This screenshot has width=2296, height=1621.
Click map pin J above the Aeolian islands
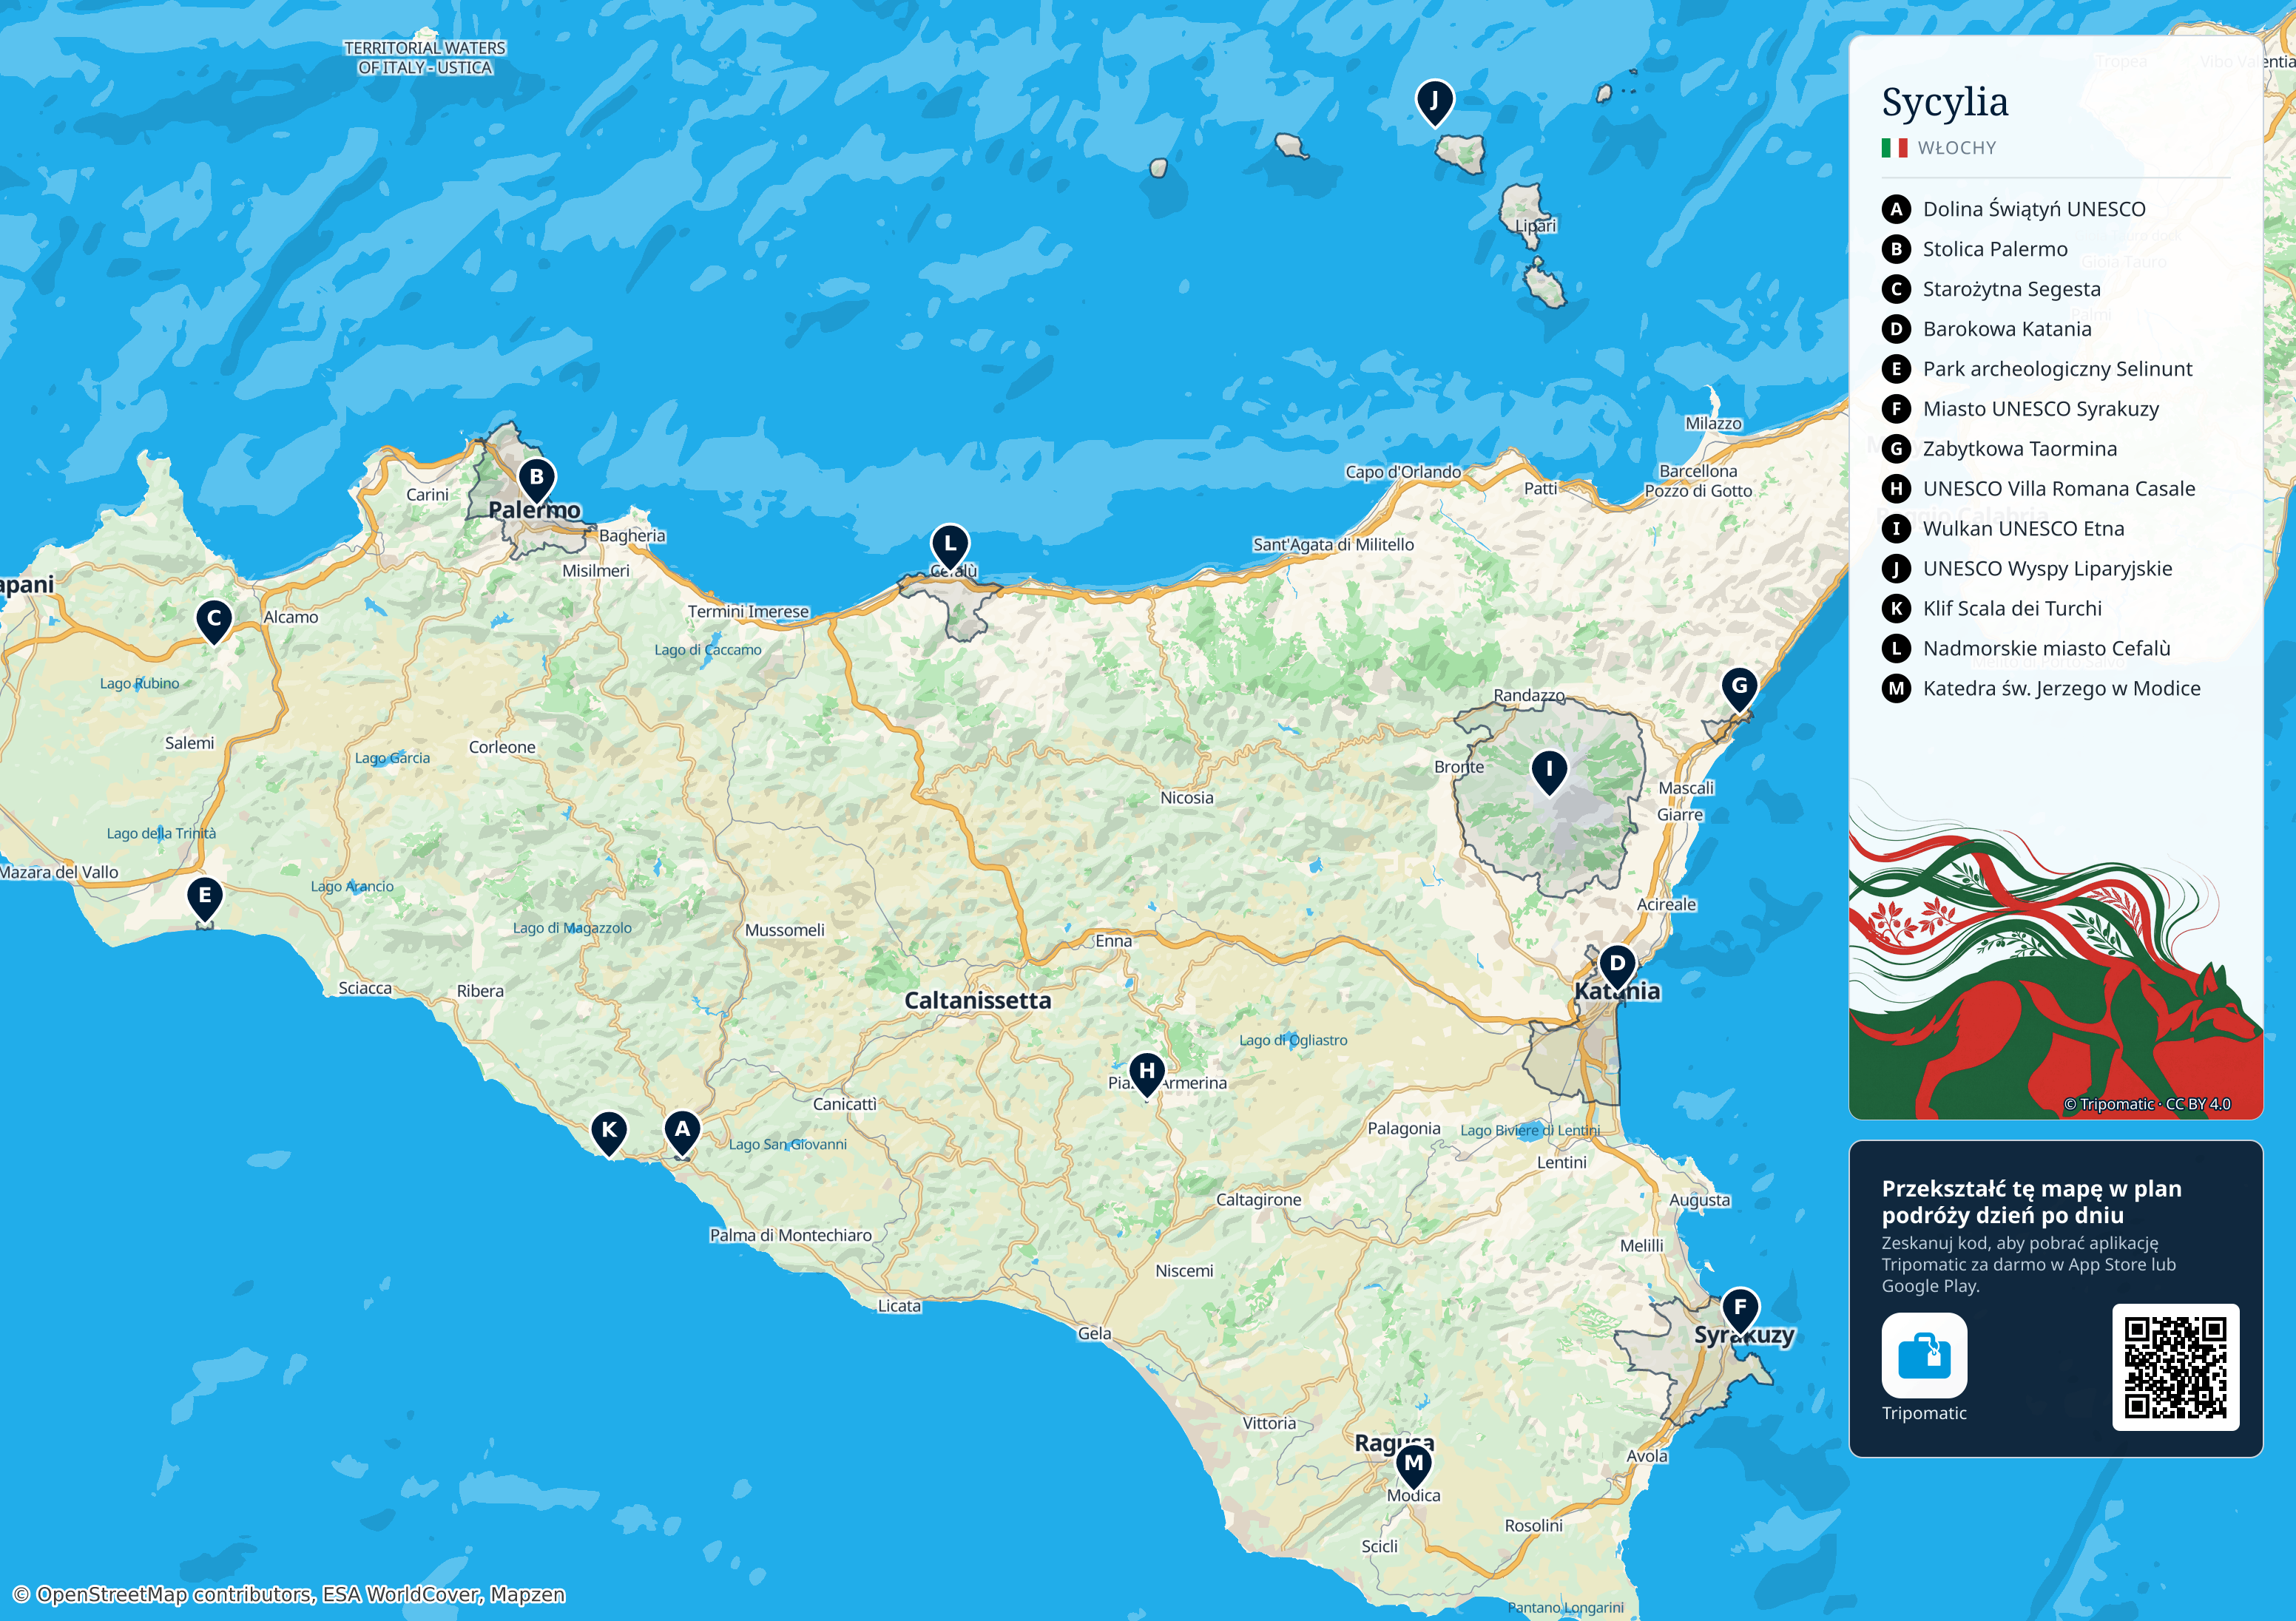(x=1434, y=104)
